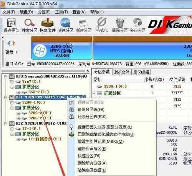Screen dimensions: 192x176
Task: Choose 还原分区表(F10) from context menu
Action: [92, 117]
